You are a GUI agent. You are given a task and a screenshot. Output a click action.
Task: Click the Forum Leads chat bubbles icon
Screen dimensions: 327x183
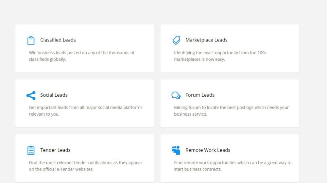[x=176, y=95]
